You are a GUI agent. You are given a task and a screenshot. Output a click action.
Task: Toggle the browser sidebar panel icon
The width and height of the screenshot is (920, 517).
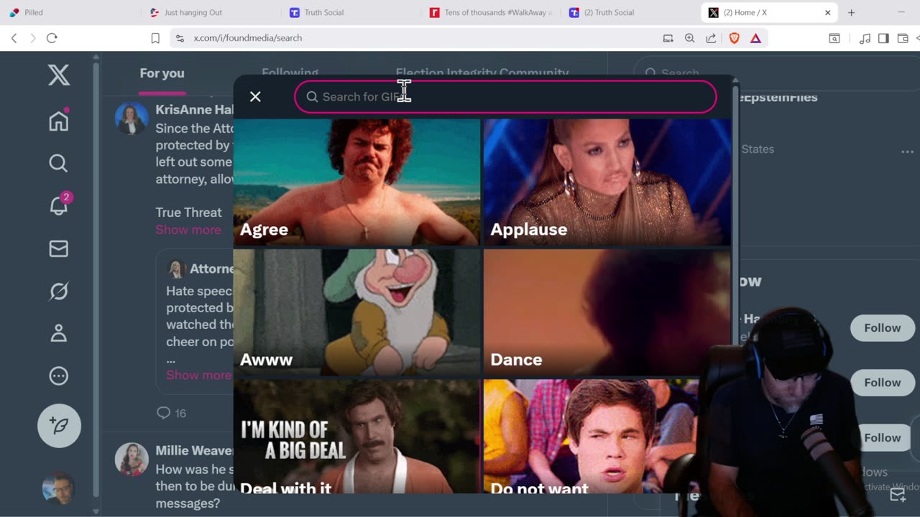tap(883, 38)
